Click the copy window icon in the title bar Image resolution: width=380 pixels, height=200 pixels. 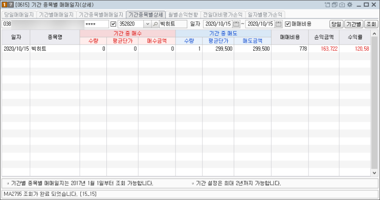[x=334, y=5]
